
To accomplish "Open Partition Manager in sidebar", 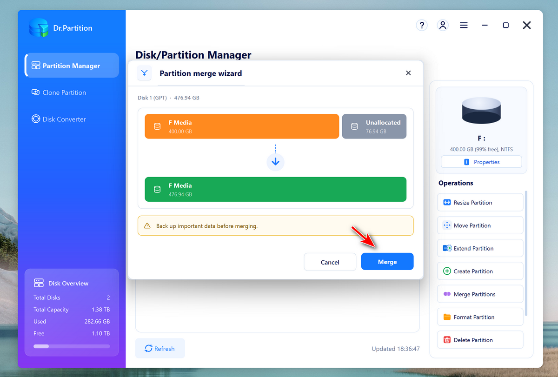I will point(72,66).
